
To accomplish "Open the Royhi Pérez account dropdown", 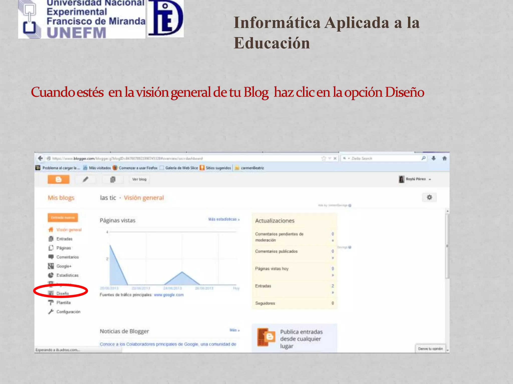I will tap(415, 179).
